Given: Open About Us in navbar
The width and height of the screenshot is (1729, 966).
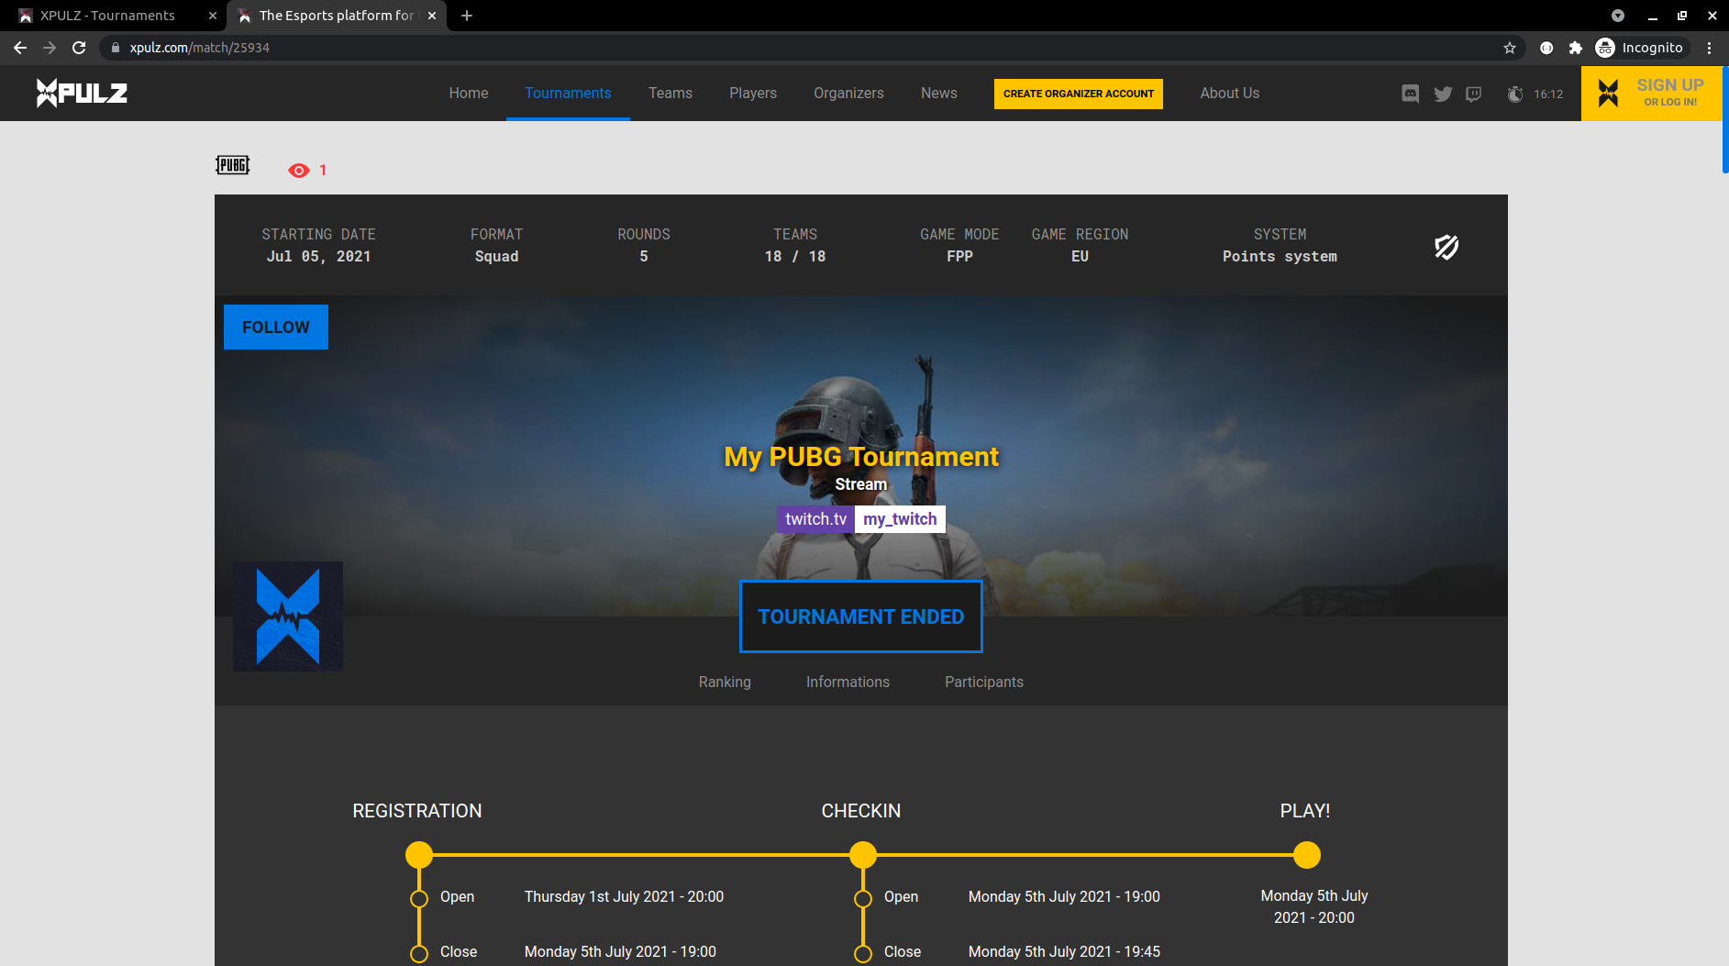Looking at the screenshot, I should tap(1230, 94).
